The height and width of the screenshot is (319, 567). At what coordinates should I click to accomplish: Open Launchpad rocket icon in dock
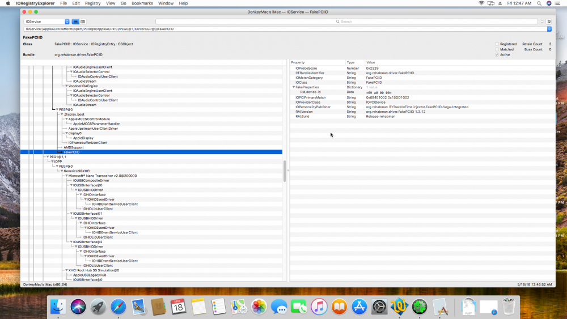pyautogui.click(x=98, y=307)
